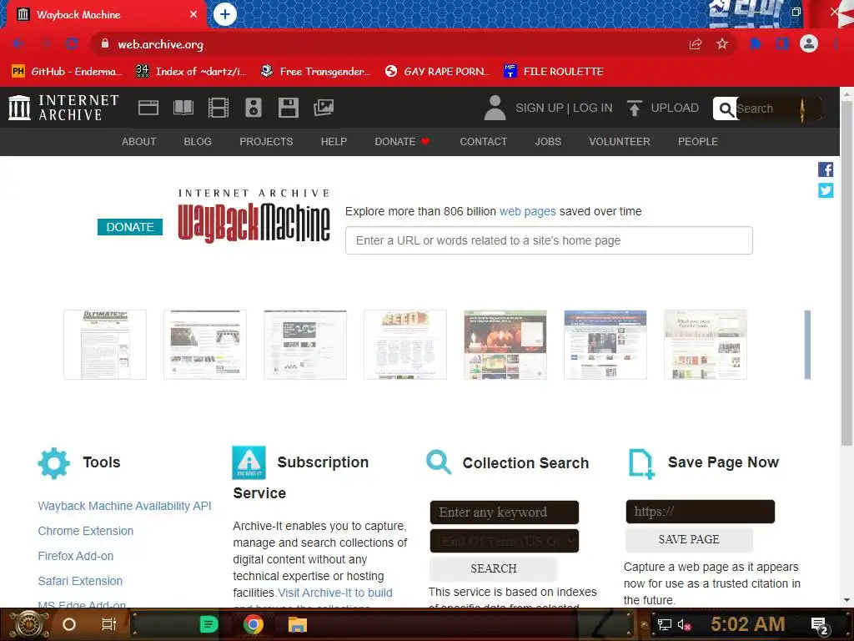Share page via Twitter icon

pyautogui.click(x=825, y=190)
